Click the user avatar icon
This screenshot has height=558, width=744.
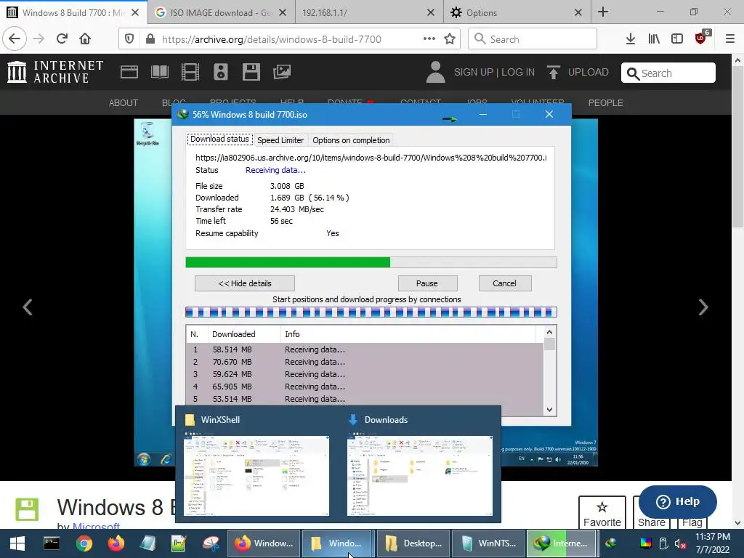click(x=436, y=72)
